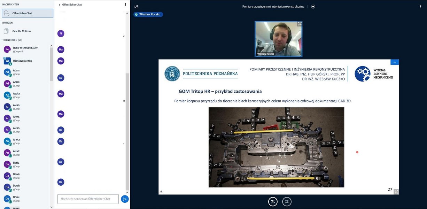The image size is (427, 209).
Task: Toggle the user list panel icon
Action: pos(136,6)
